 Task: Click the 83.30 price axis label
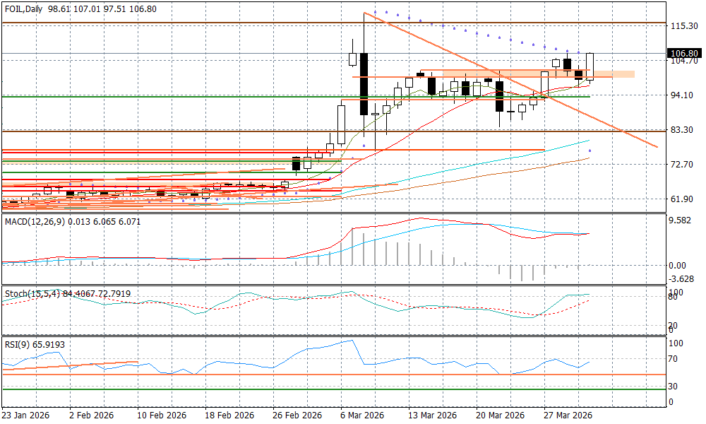click(683, 130)
